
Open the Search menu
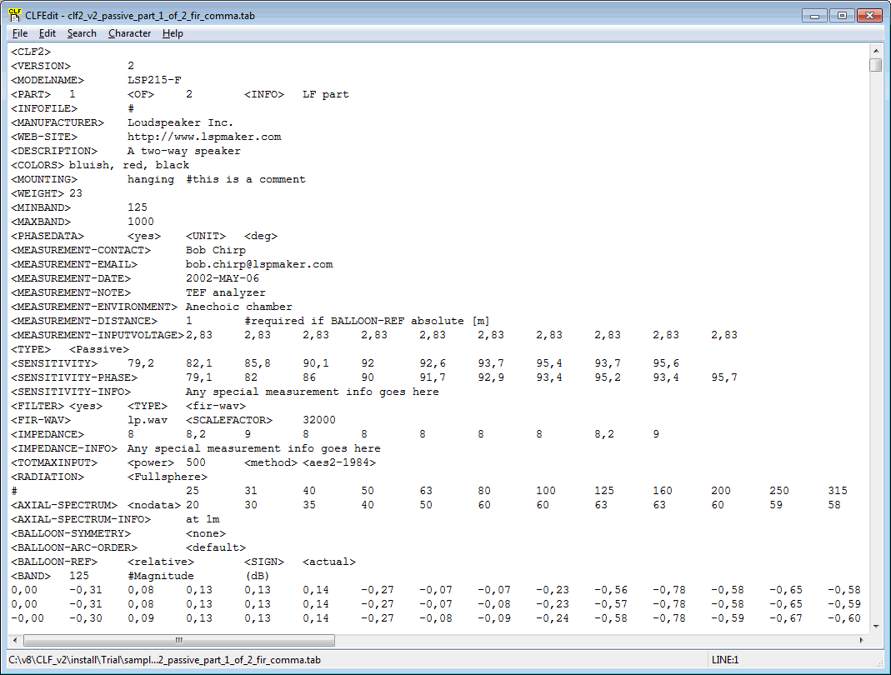82,33
